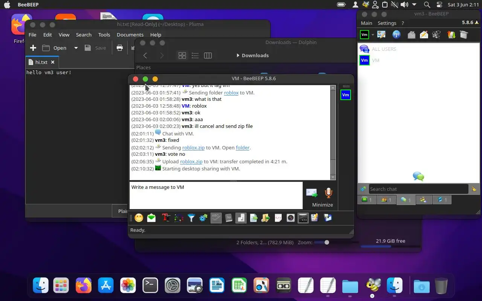Switch Dolphin to icons view mode
Image resolution: width=482 pixels, height=301 pixels.
click(x=182, y=55)
